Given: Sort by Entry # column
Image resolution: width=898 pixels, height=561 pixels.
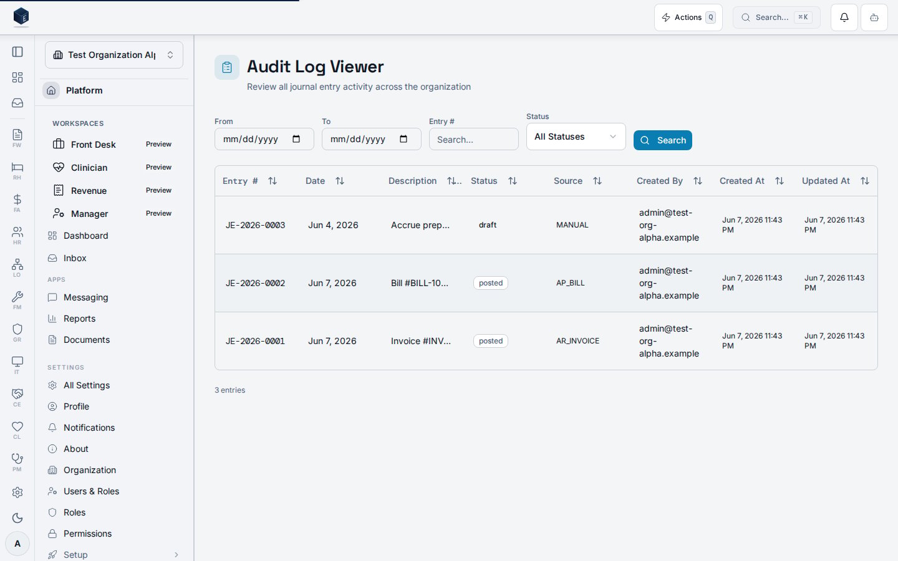Looking at the screenshot, I should point(273,181).
